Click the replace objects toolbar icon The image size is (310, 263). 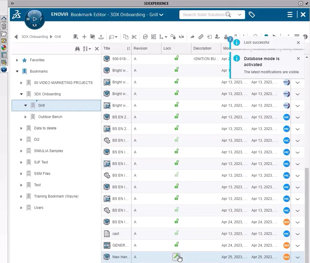click(x=173, y=37)
